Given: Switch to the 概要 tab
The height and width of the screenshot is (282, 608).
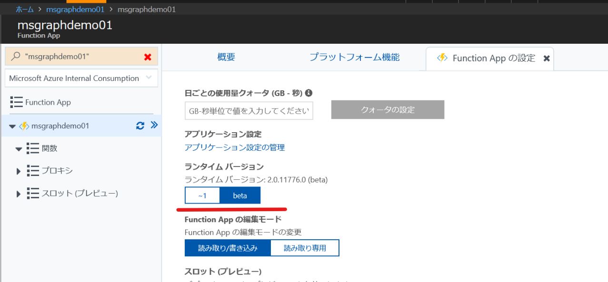Looking at the screenshot, I should (x=226, y=56).
